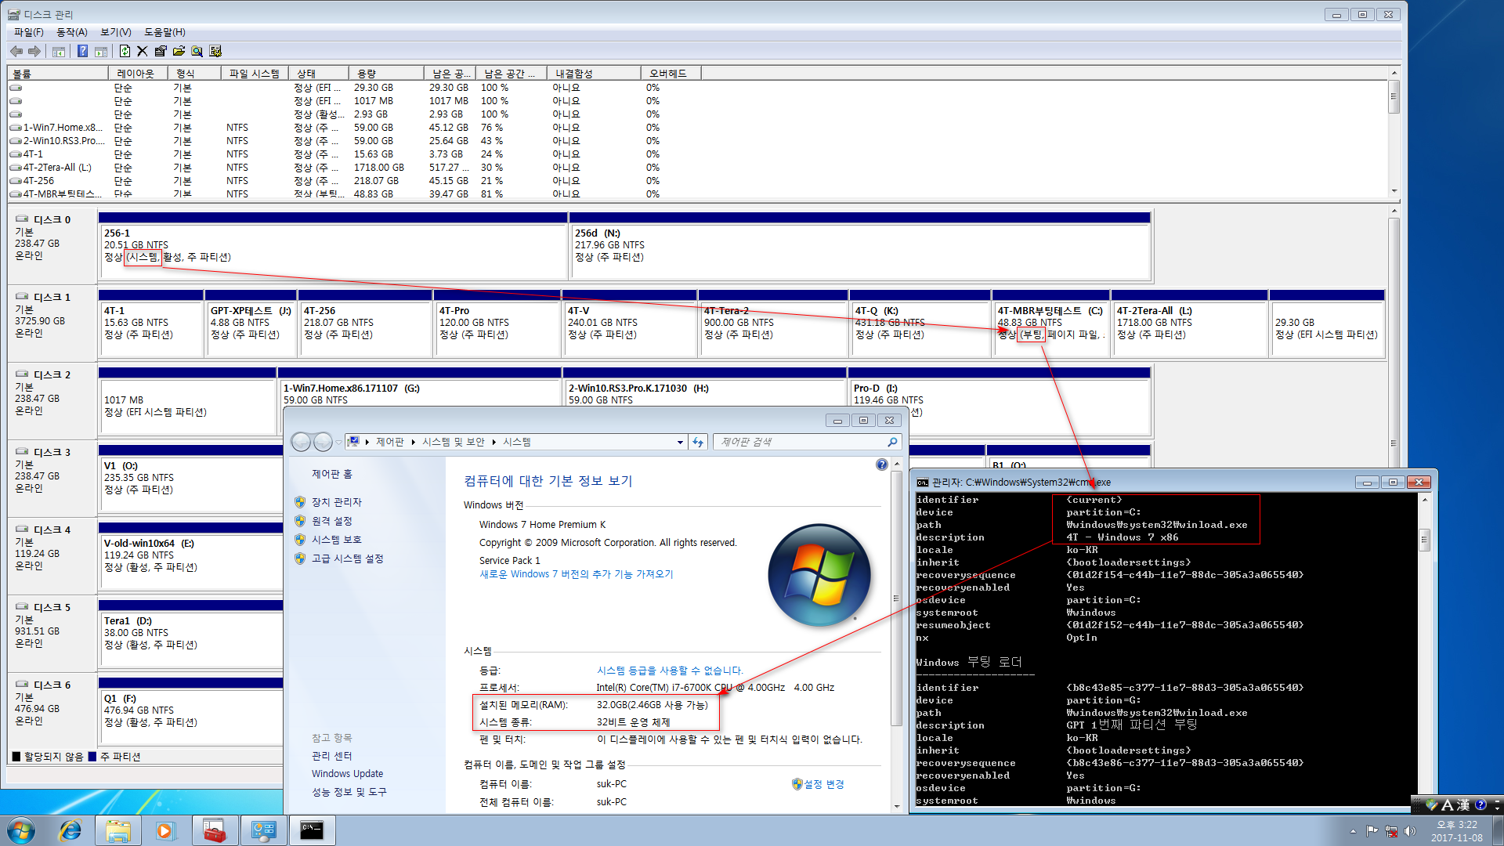Launch Windows Media Player from taskbar
Image resolution: width=1504 pixels, height=846 pixels.
[166, 830]
